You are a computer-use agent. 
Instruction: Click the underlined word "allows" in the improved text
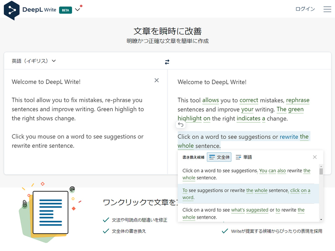coord(210,100)
